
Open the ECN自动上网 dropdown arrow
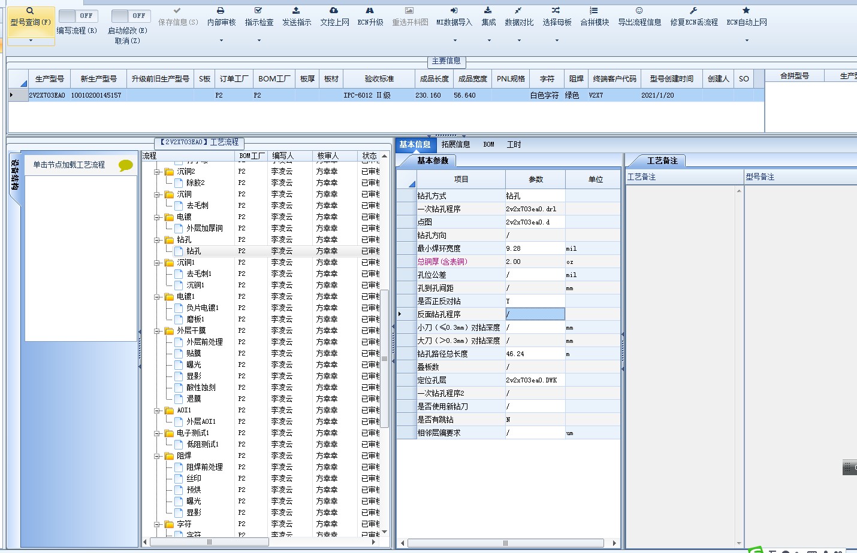(x=747, y=41)
